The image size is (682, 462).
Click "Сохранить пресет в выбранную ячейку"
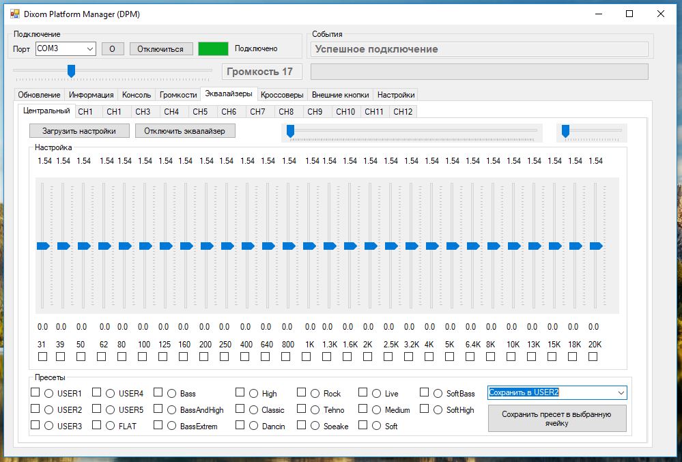click(x=556, y=418)
